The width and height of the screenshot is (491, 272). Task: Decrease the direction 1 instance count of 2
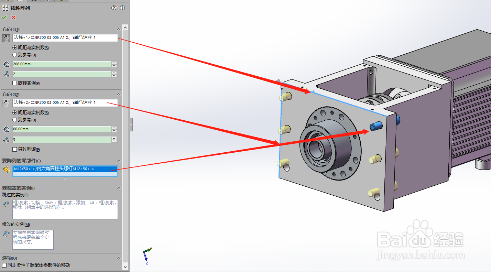coord(114,76)
